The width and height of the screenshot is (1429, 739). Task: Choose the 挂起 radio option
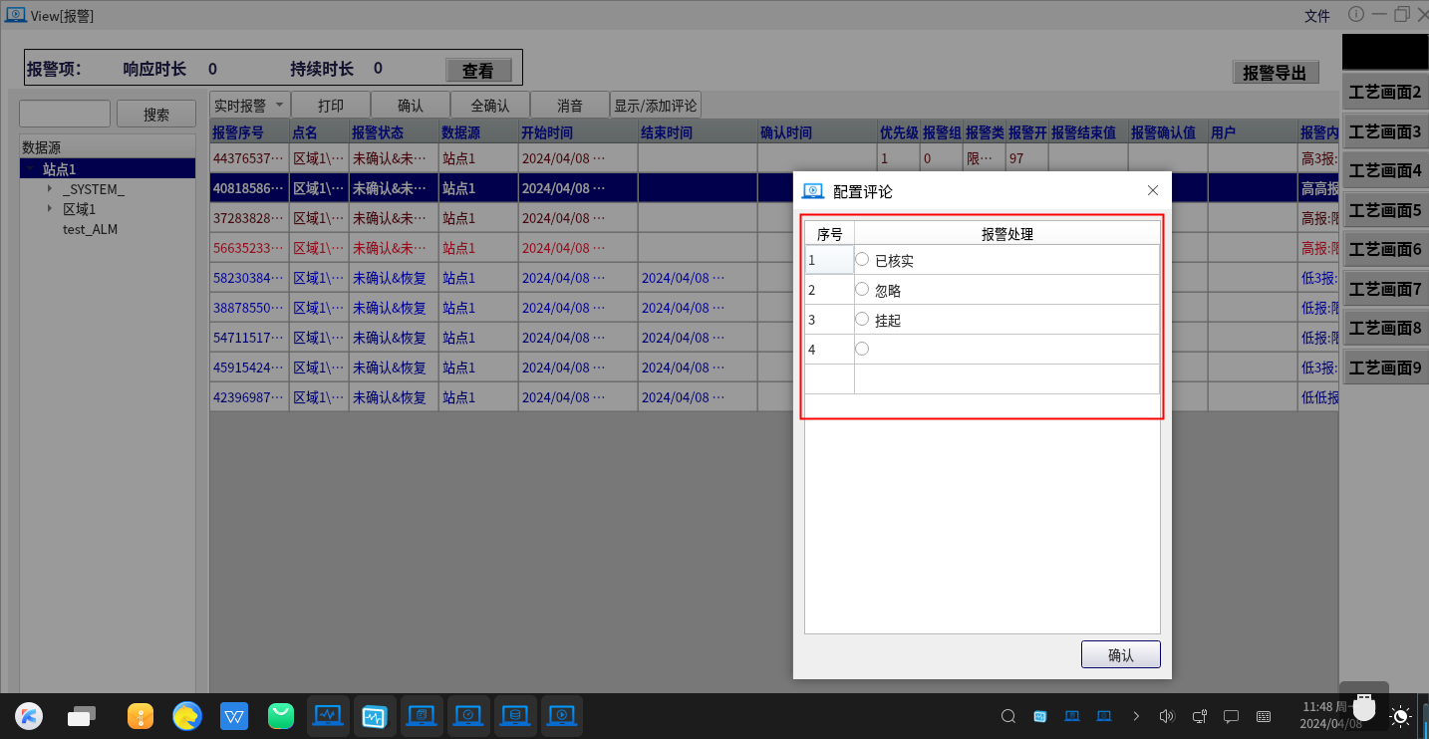point(862,319)
